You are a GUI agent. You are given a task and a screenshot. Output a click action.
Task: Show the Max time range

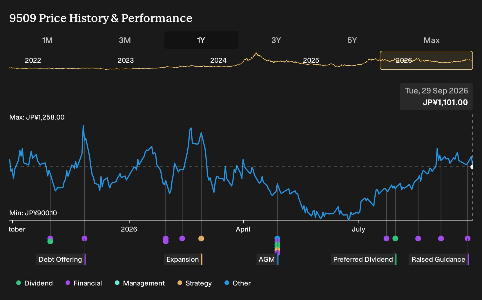tap(432, 40)
